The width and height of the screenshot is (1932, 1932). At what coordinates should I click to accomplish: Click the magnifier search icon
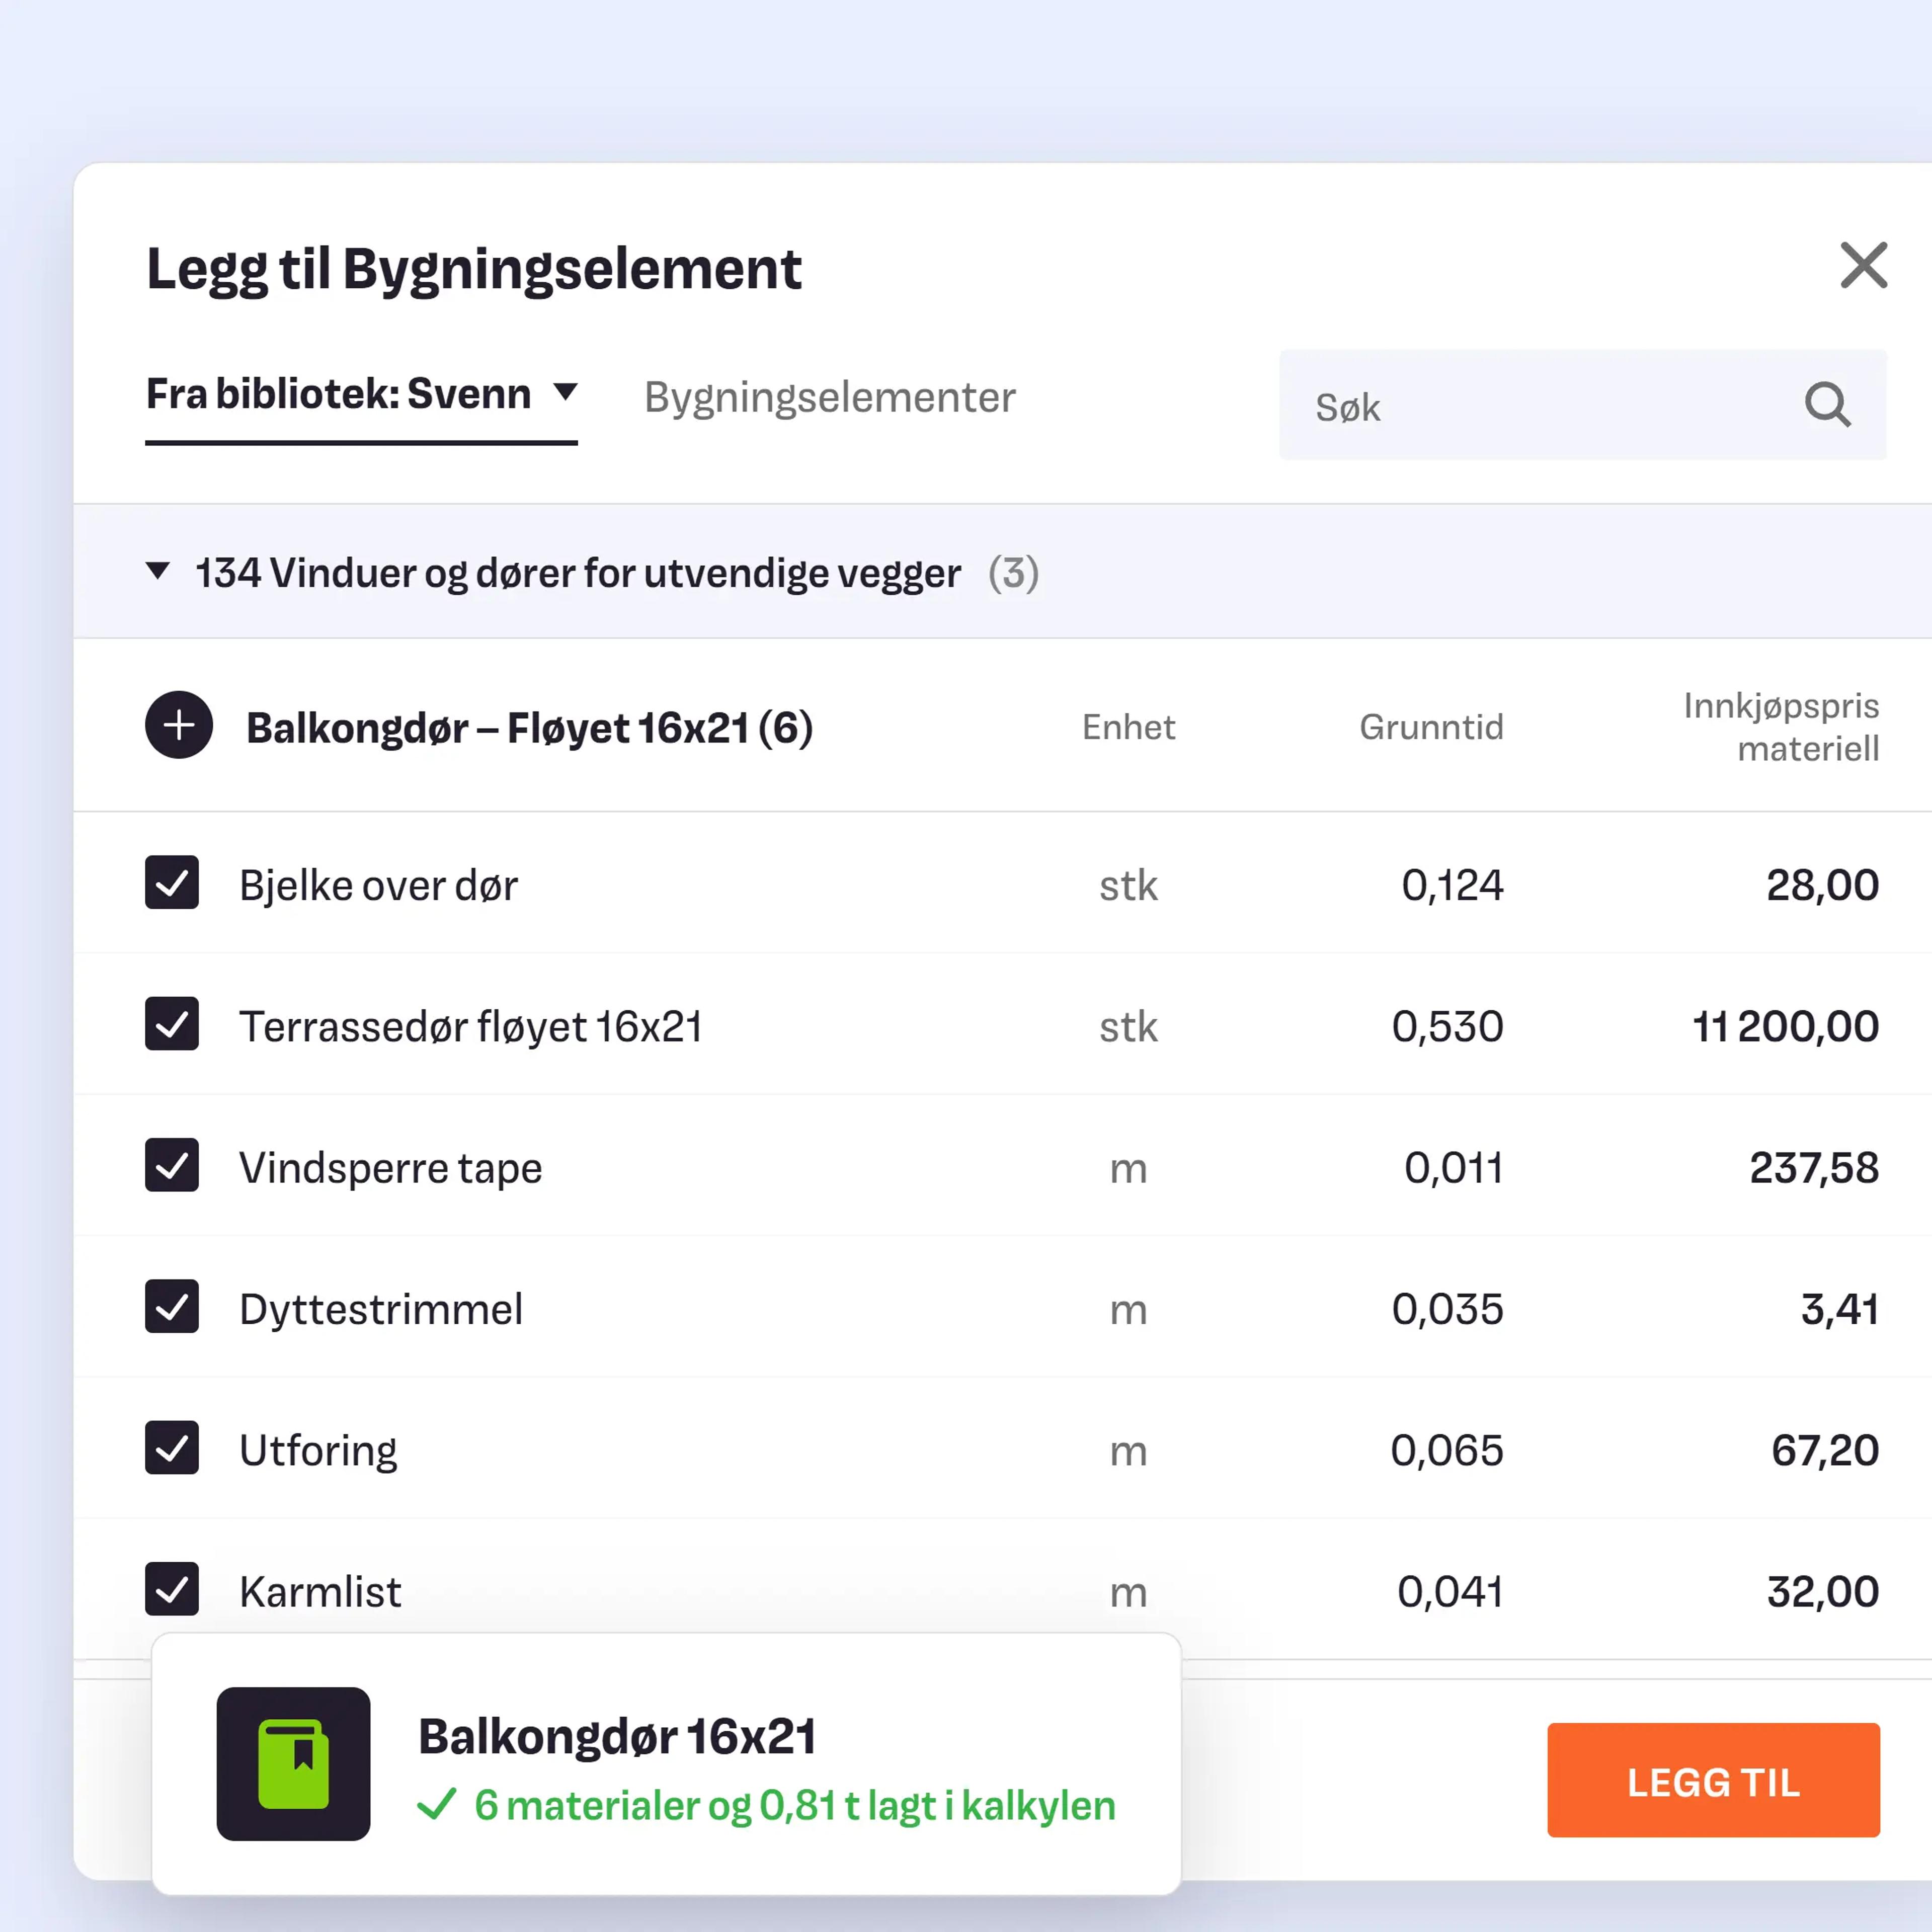click(1828, 405)
